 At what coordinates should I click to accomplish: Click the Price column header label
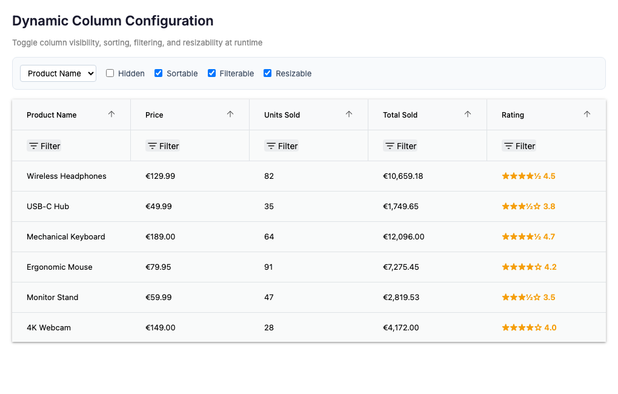(x=154, y=115)
